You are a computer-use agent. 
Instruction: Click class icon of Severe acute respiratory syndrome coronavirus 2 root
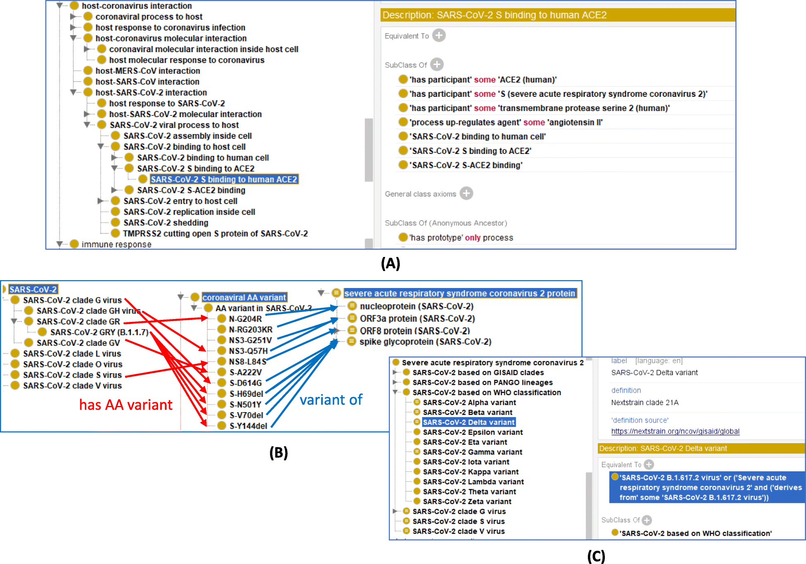396,362
